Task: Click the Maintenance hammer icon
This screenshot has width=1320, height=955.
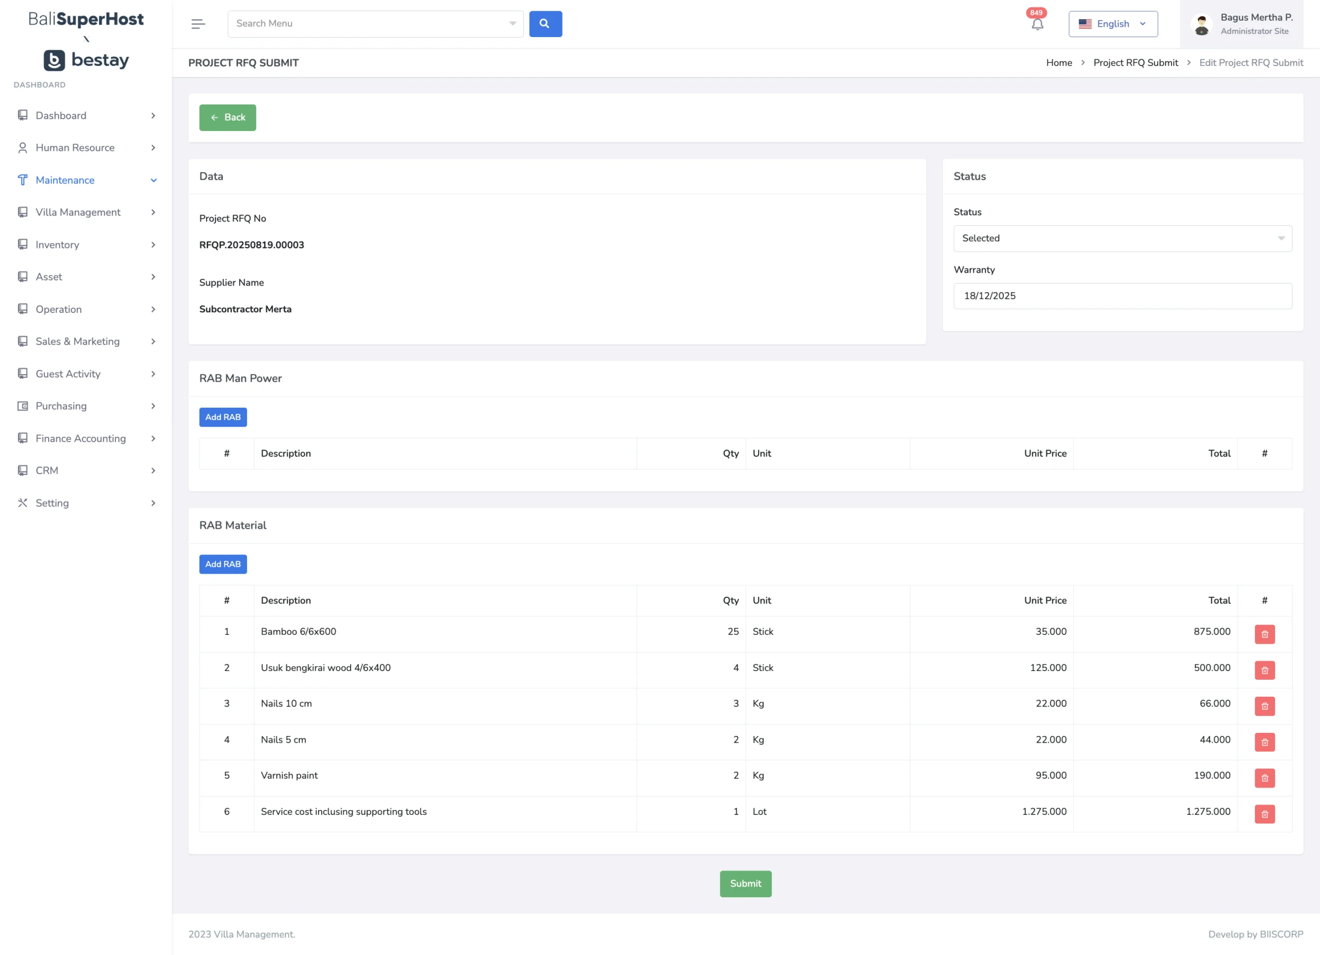Action: 23,180
